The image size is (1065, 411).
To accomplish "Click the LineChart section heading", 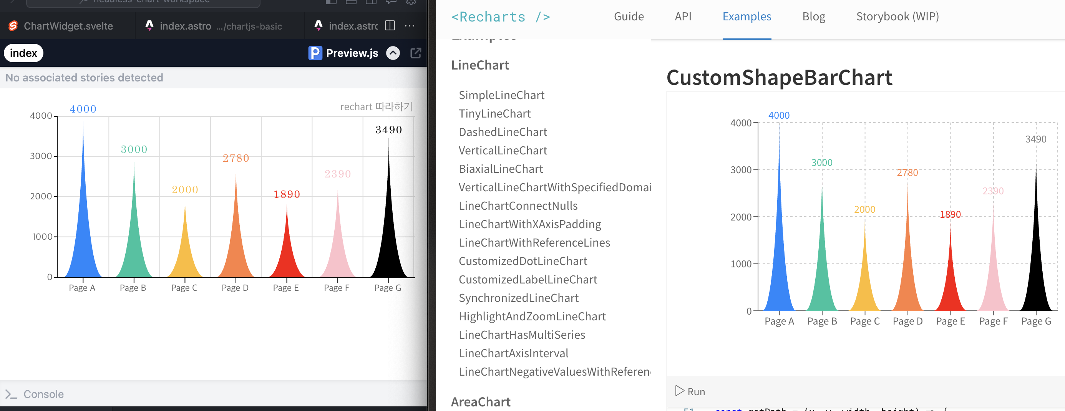I will pos(480,65).
